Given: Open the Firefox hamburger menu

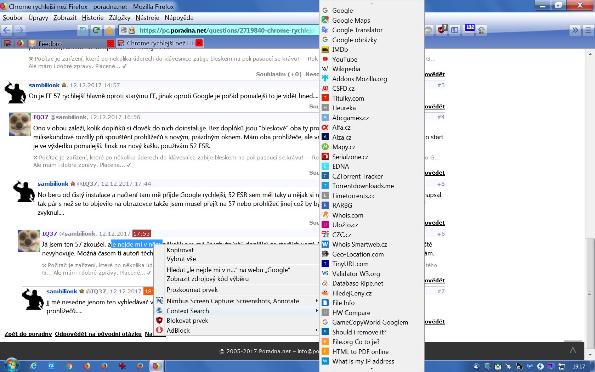Looking at the screenshot, I should pos(588,30).
